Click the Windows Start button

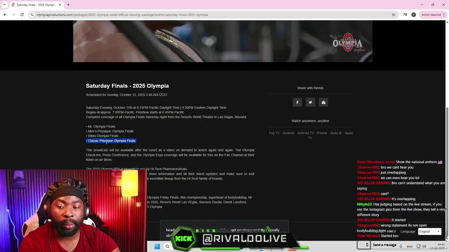157,246
